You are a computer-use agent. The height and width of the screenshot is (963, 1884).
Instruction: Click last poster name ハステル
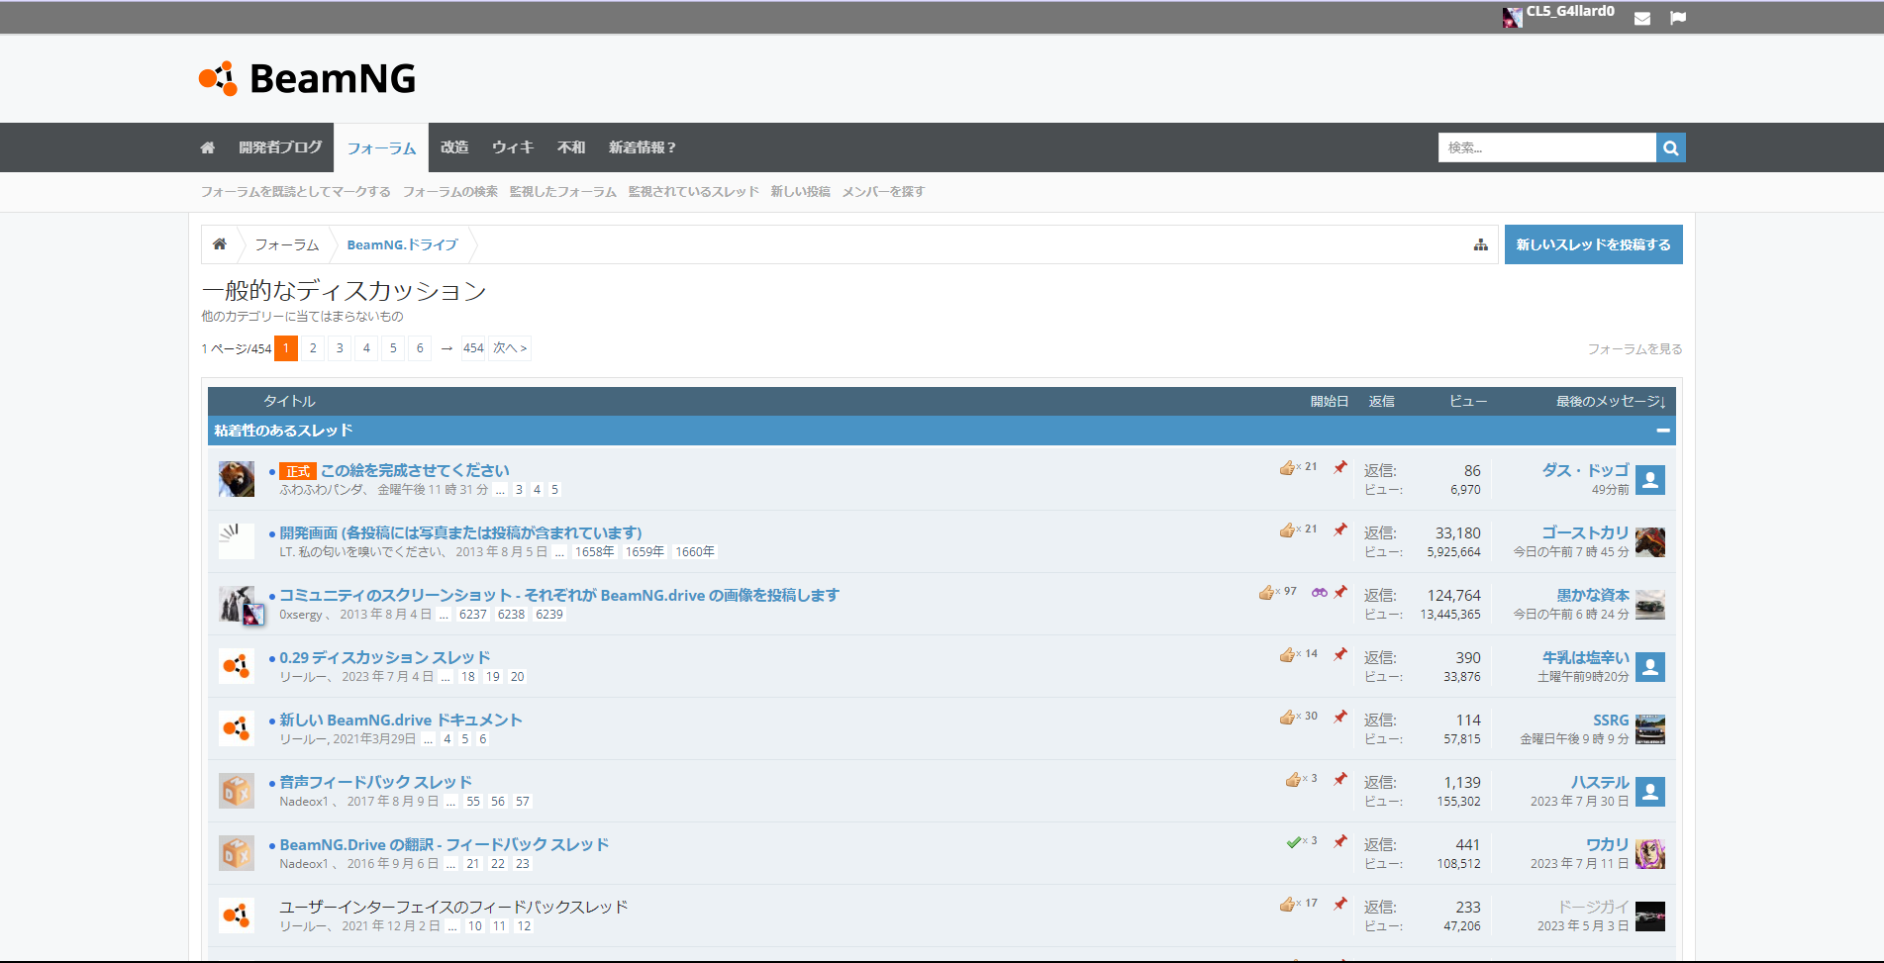(x=1600, y=782)
